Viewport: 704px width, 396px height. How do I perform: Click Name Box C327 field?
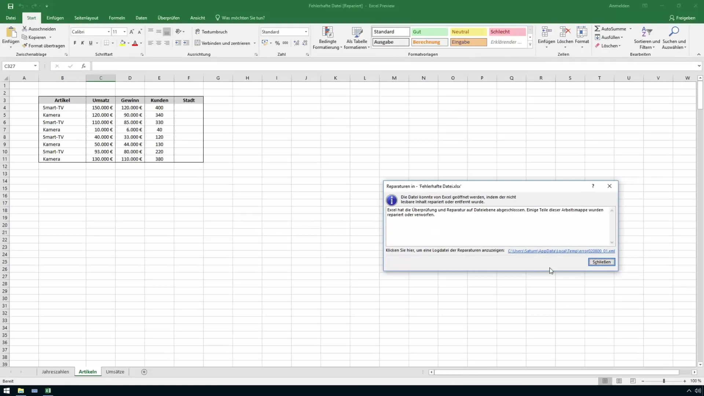18,66
